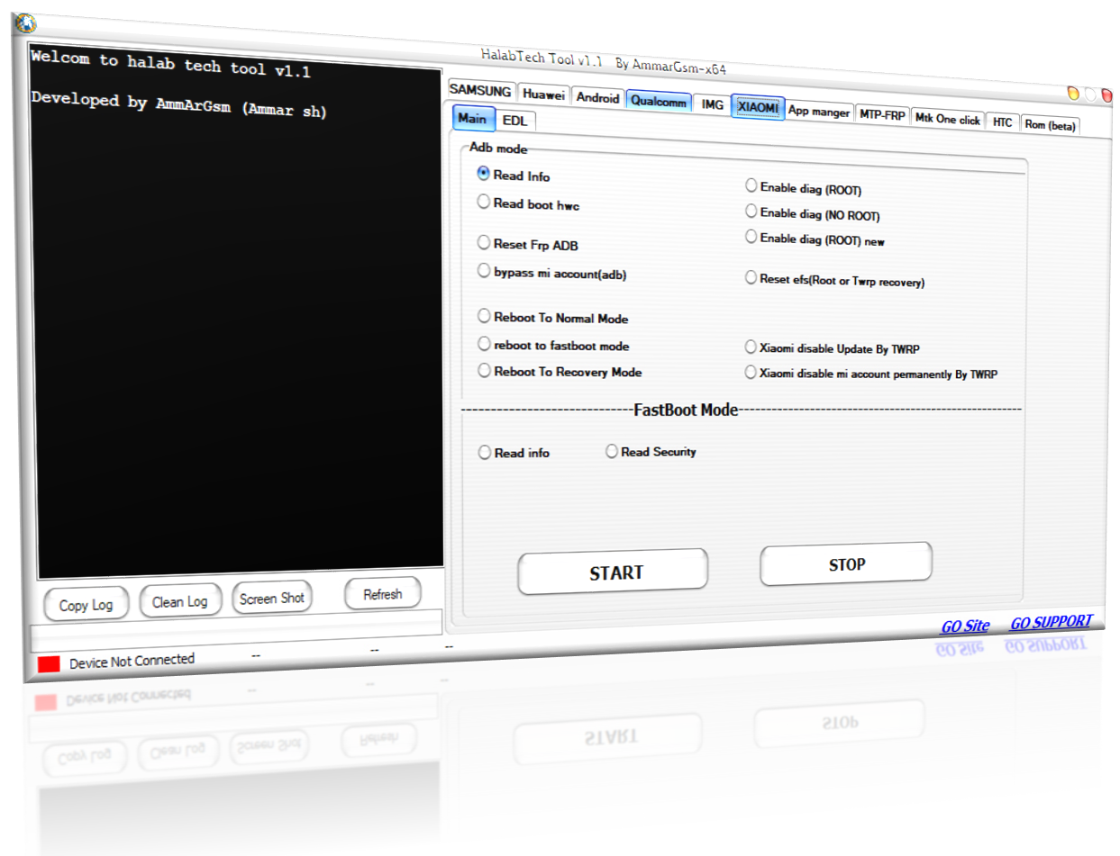Open the Rom (beta) tab

point(1050,125)
